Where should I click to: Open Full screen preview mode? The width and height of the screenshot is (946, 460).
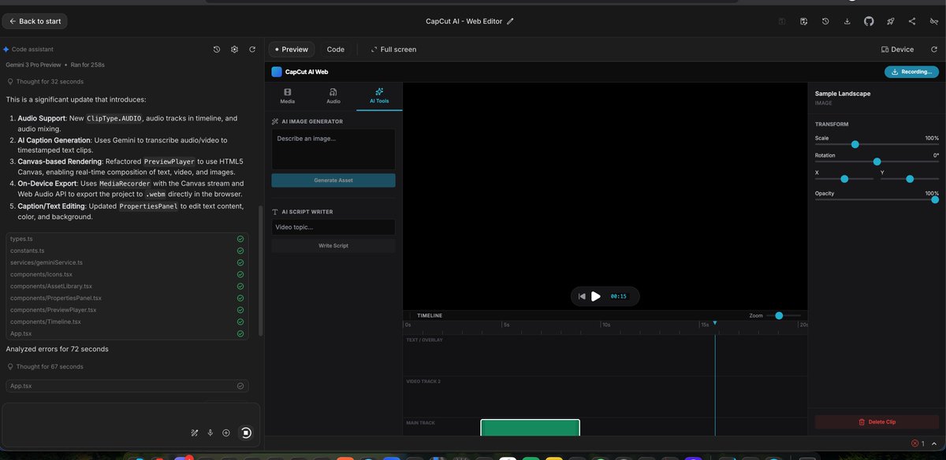(x=393, y=49)
